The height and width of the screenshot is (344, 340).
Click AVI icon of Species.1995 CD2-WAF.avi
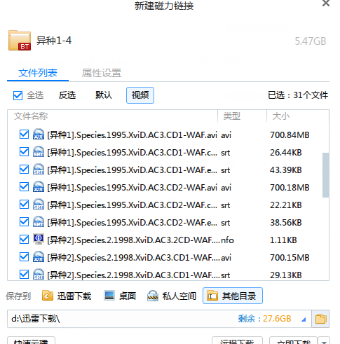[x=39, y=187]
